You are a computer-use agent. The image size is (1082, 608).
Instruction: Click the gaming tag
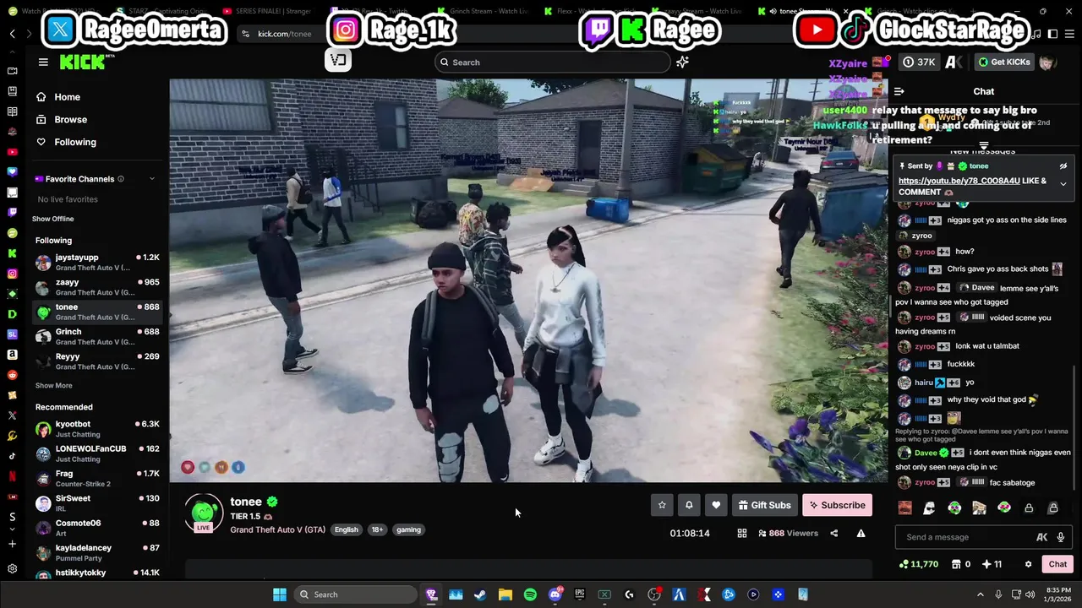(408, 529)
